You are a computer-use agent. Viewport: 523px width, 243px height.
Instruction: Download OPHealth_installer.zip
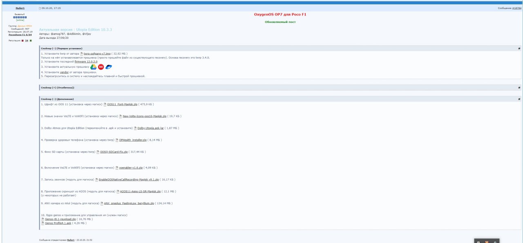click(x=133, y=140)
